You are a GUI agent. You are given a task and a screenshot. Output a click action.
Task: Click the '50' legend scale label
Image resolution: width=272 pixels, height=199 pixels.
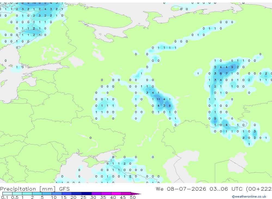[133, 197]
